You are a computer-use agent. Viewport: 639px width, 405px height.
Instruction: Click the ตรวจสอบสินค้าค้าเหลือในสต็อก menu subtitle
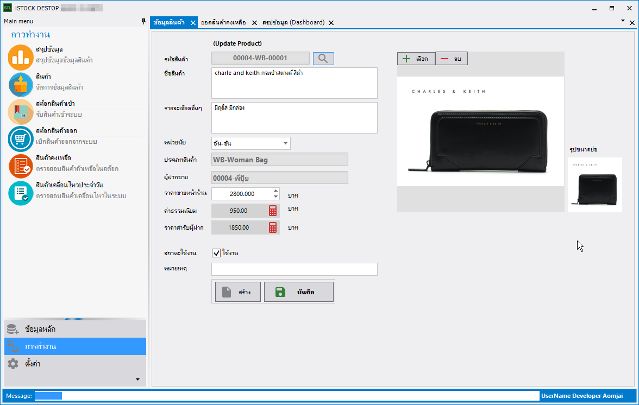pyautogui.click(x=77, y=168)
